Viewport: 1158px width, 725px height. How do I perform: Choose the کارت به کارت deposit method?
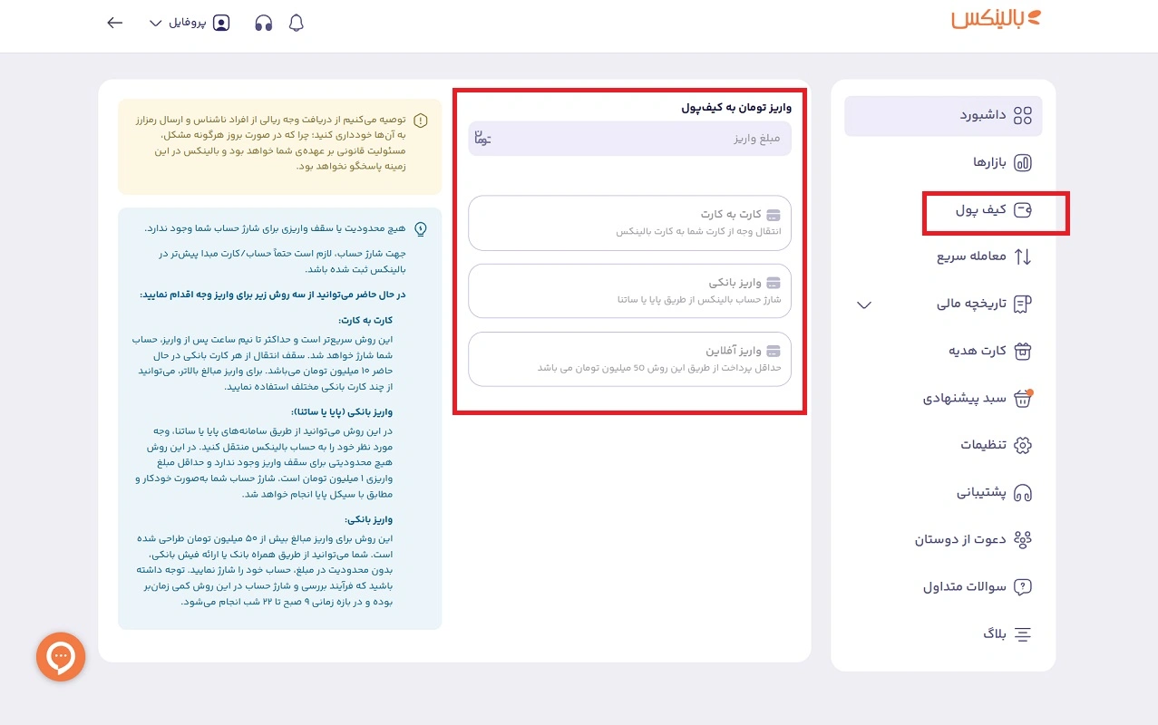coord(629,223)
